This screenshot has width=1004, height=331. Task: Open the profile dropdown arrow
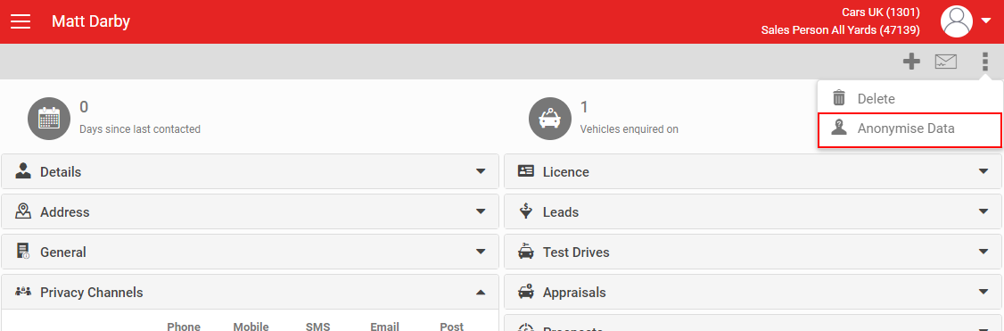coord(985,21)
